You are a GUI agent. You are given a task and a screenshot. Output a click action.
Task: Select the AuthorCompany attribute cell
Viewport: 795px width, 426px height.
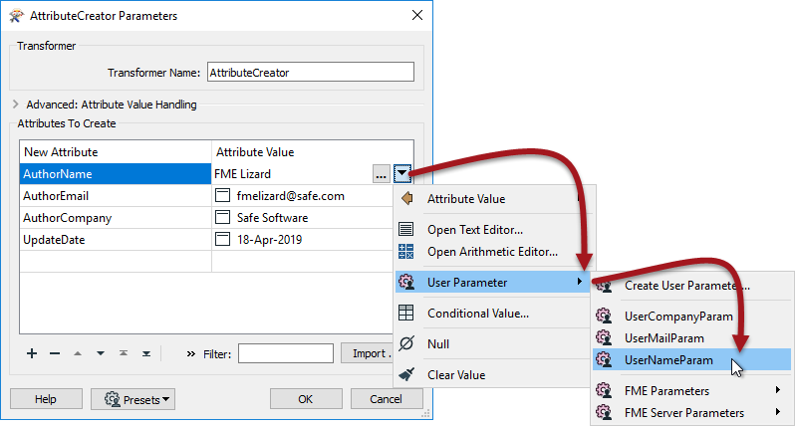tap(116, 217)
